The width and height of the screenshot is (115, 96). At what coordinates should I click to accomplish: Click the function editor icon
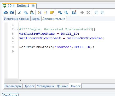(x=74, y=13)
